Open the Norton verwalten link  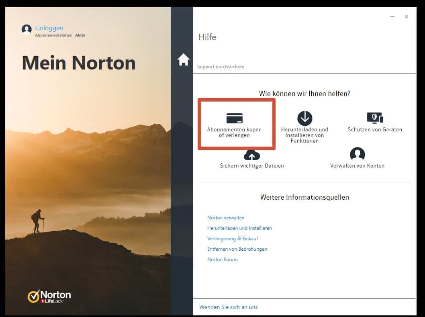(226, 218)
